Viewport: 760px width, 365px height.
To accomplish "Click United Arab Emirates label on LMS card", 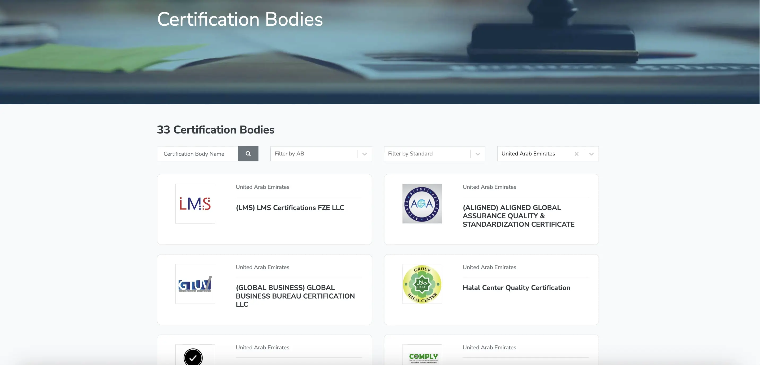I will 262,187.
